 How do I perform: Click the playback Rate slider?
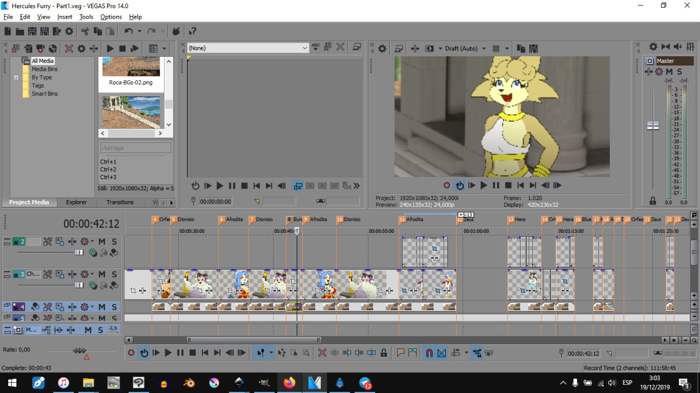point(80,350)
